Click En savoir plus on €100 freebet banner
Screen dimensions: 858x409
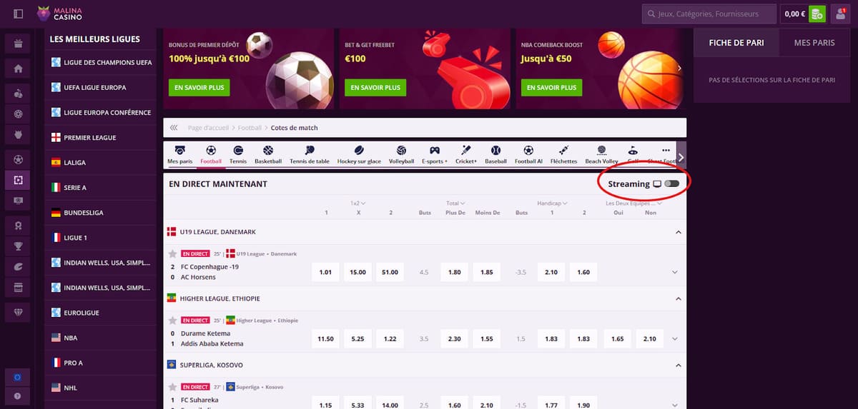tap(375, 88)
